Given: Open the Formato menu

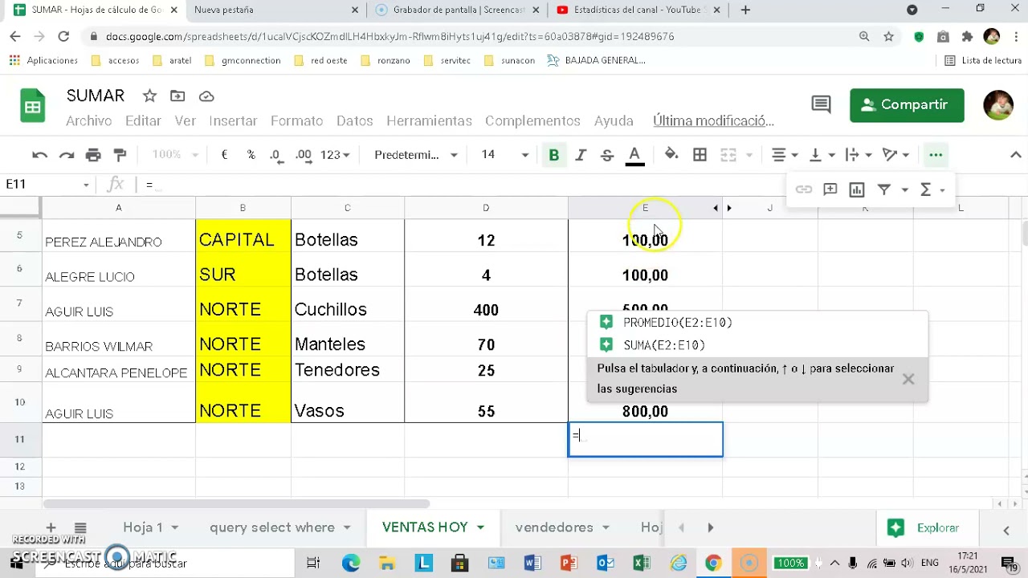Looking at the screenshot, I should coord(296,120).
